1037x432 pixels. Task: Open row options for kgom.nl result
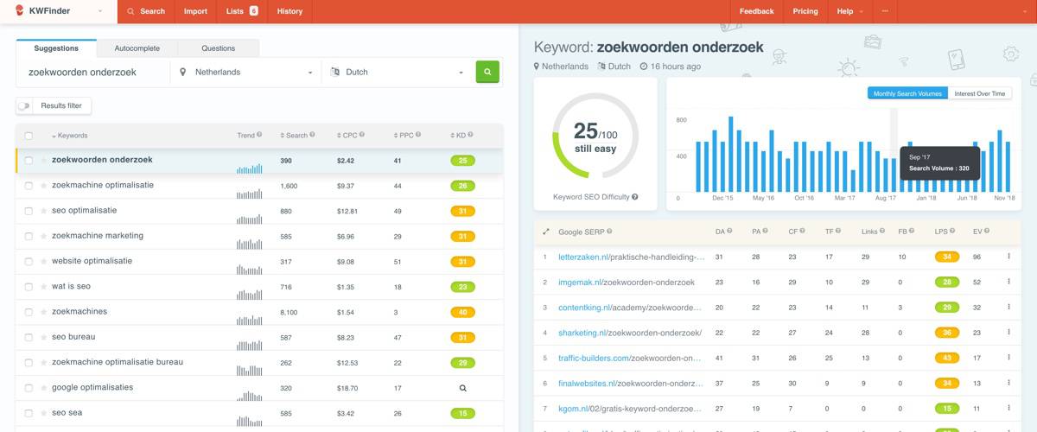pyautogui.click(x=1008, y=408)
